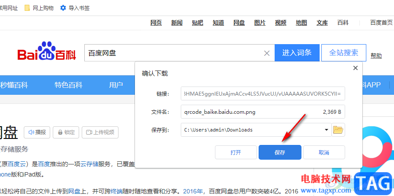
Task: Open the 终端 article link
Action: click(x=117, y=192)
